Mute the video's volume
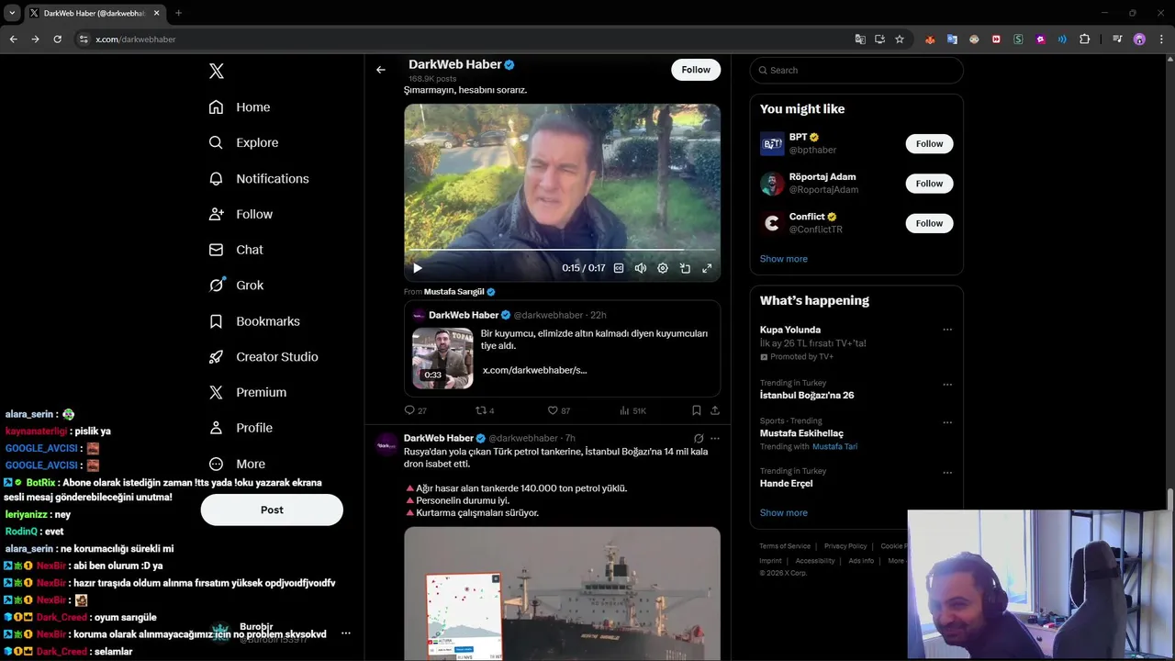The height and width of the screenshot is (661, 1175). coord(641,268)
